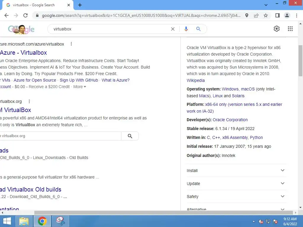Go to the Google doodle logo homepage
The width and height of the screenshot is (303, 227).
pos(21,29)
